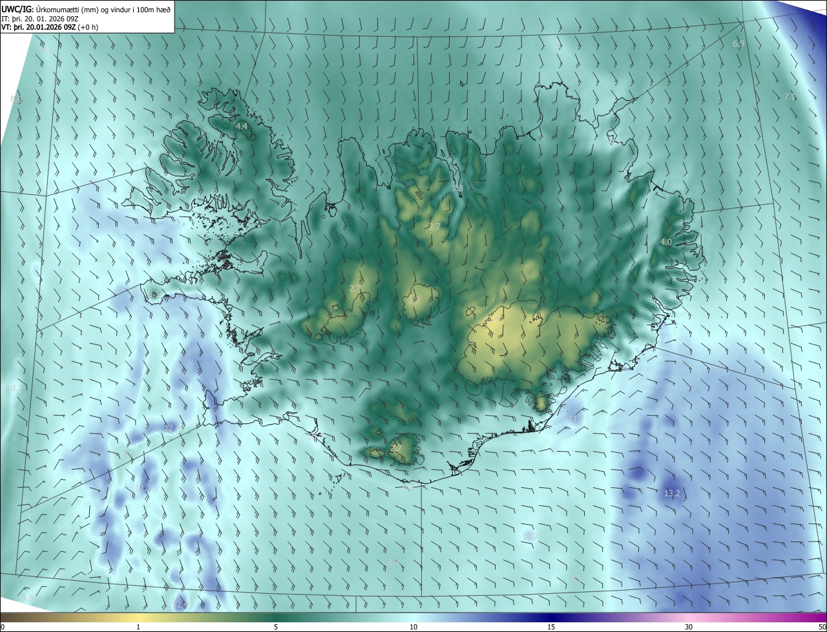Select the 30 tick on the color scale
The height and width of the screenshot is (632, 827).
point(689,627)
